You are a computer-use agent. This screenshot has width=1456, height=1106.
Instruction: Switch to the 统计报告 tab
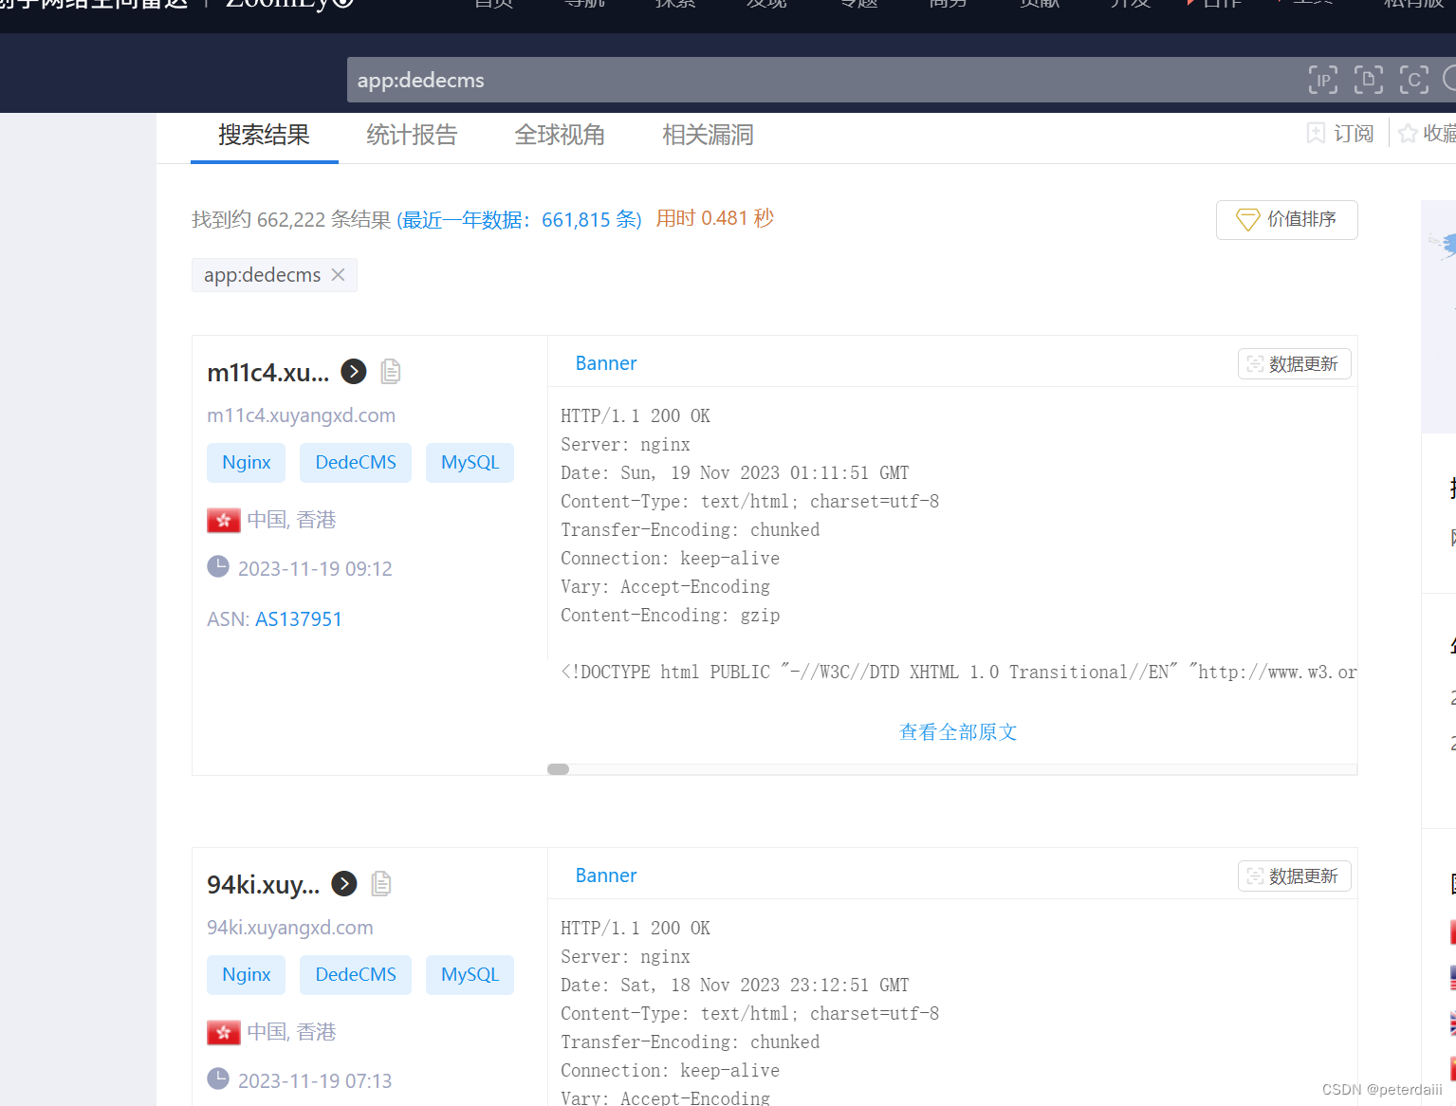click(x=412, y=136)
